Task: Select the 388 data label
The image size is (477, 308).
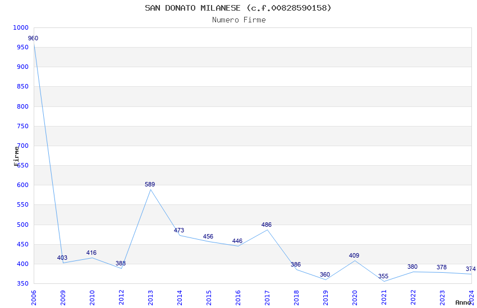Action: click(121, 263)
